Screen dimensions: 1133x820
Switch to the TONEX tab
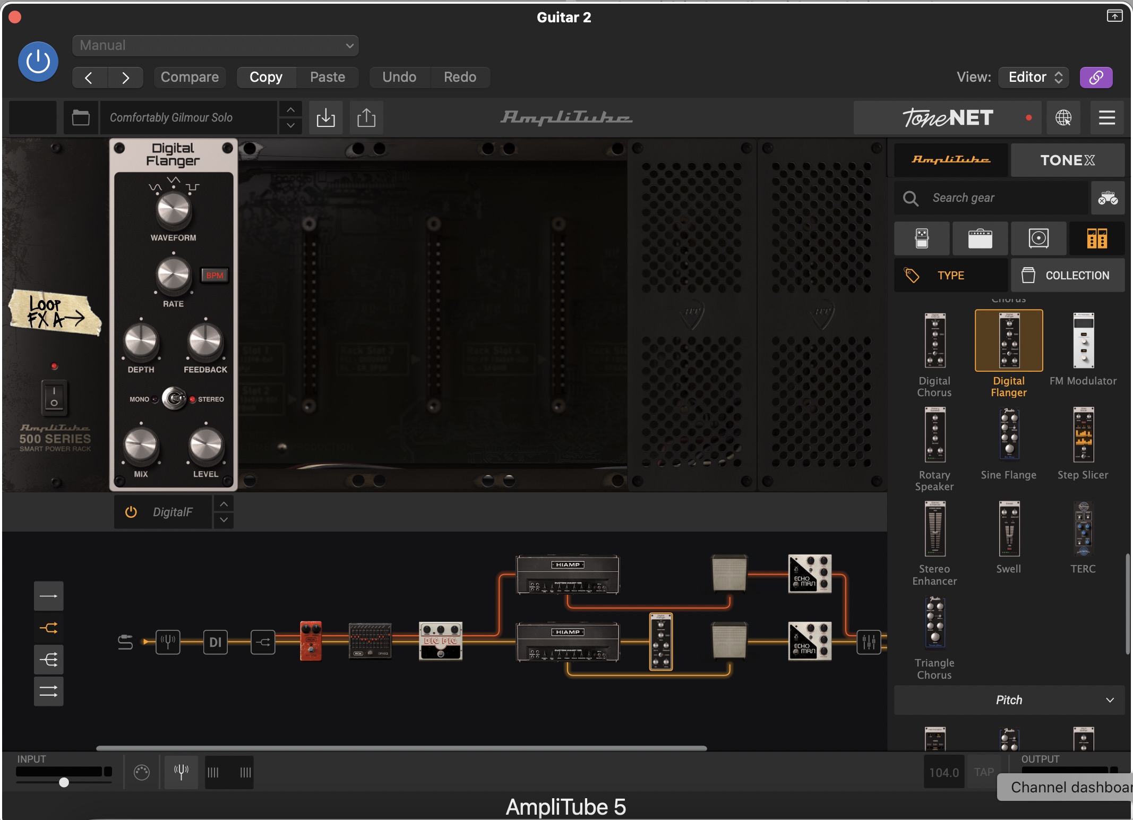tap(1067, 160)
